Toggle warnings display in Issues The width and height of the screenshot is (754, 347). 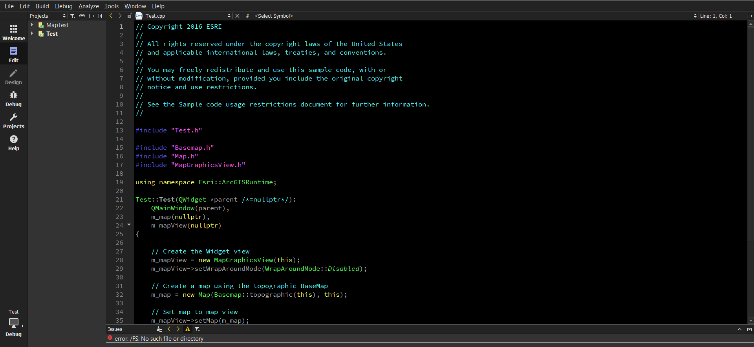[188, 329]
